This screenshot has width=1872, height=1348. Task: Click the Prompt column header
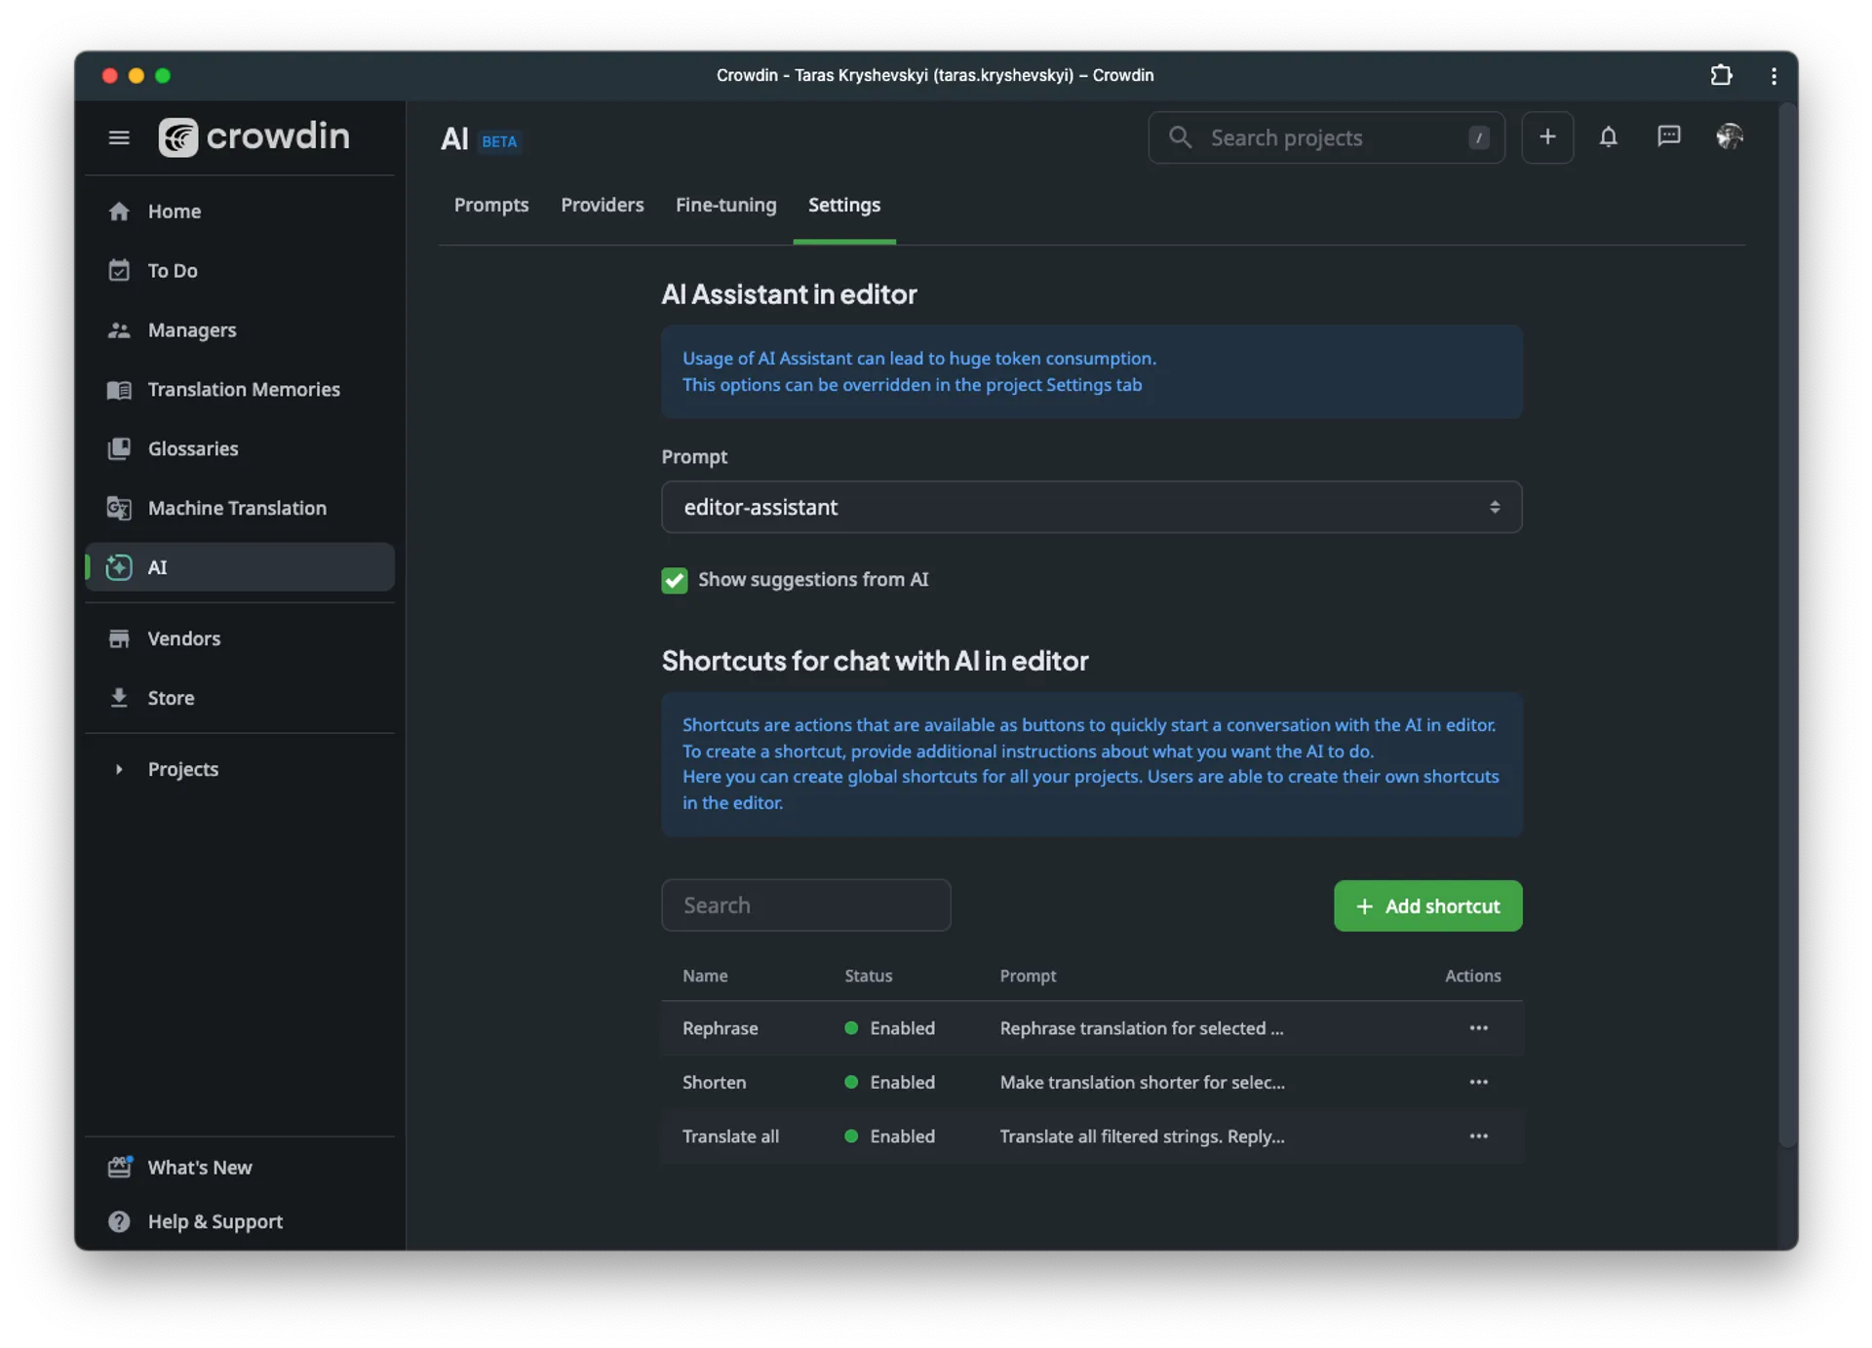[1028, 976]
